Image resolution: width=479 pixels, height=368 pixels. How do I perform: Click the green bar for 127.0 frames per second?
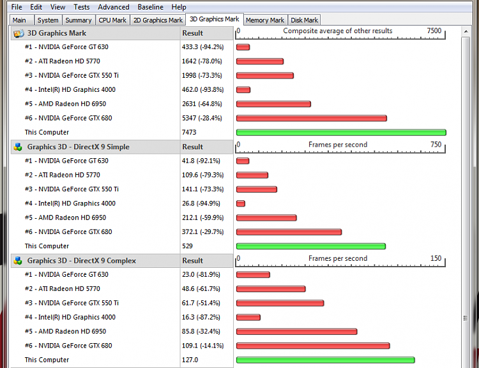[325, 360]
